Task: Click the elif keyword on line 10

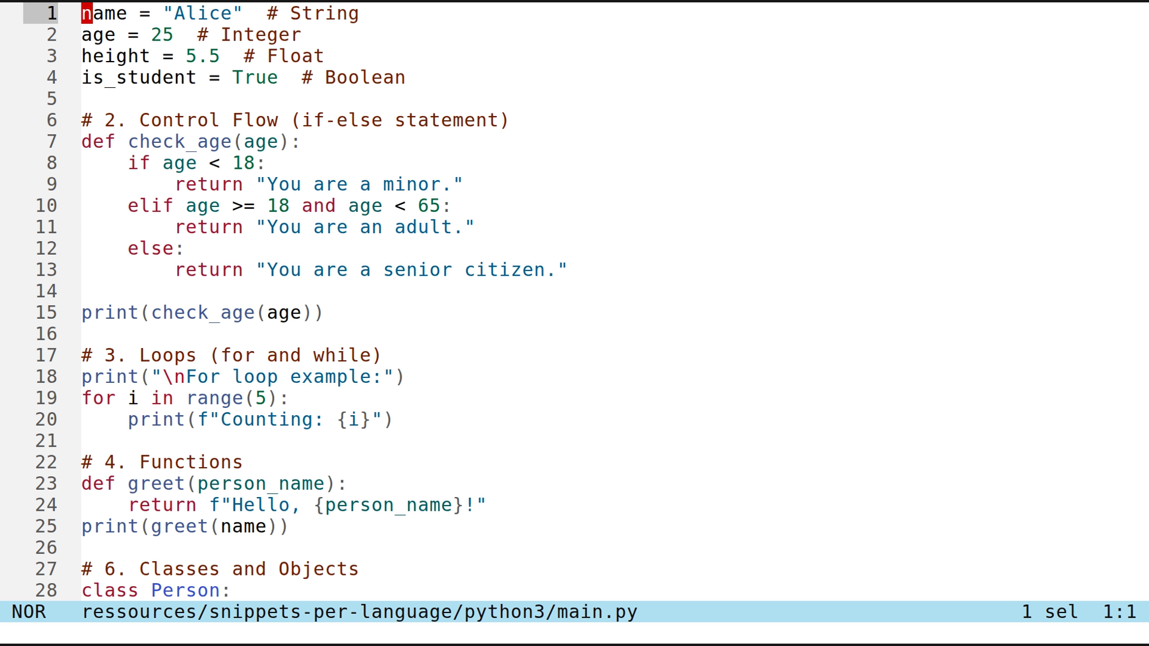Action: 150,205
